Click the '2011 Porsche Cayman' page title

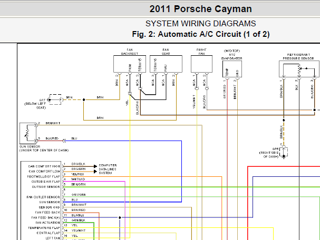tap(201, 9)
